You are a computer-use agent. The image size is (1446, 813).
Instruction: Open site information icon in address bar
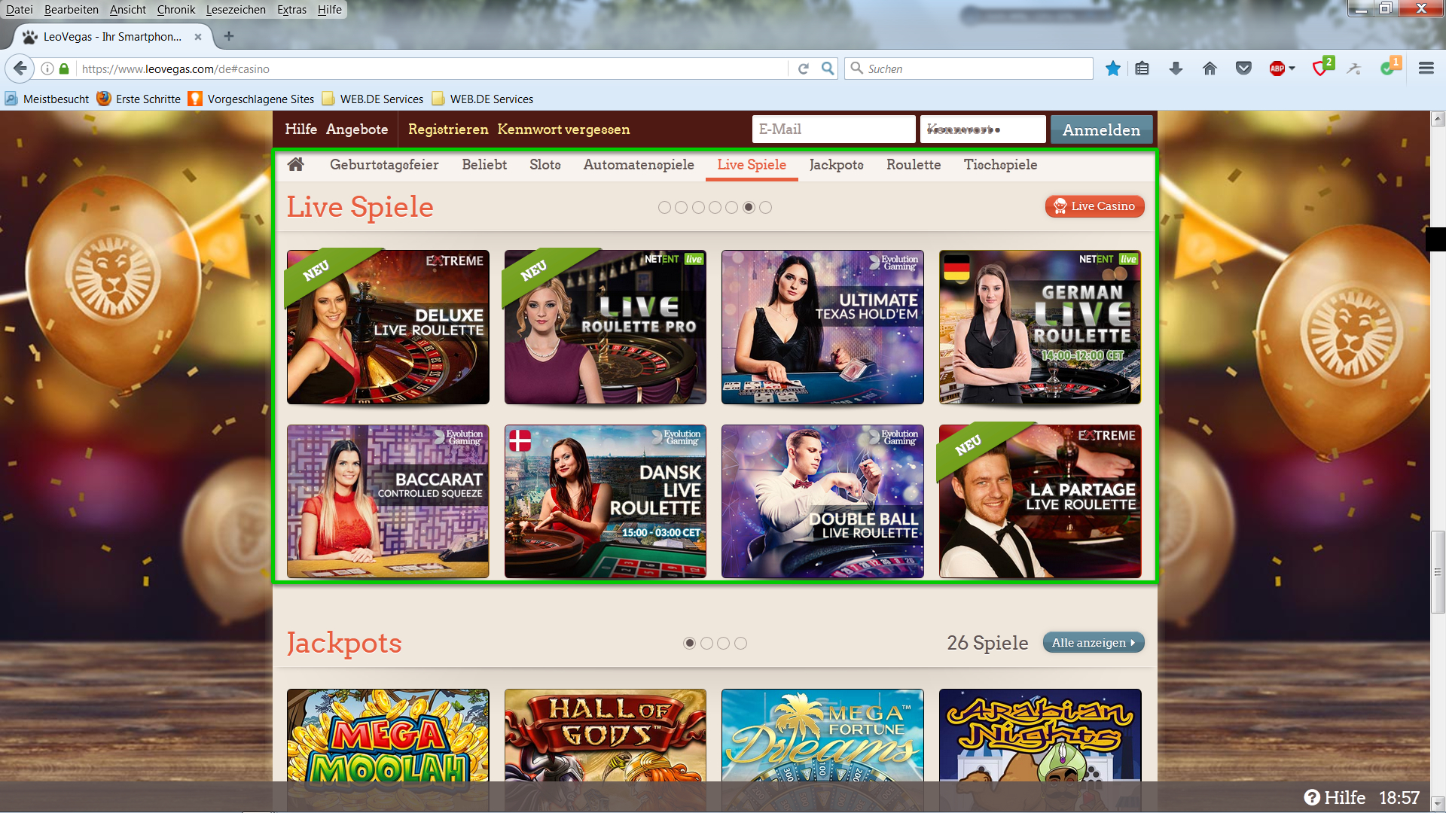tap(47, 69)
